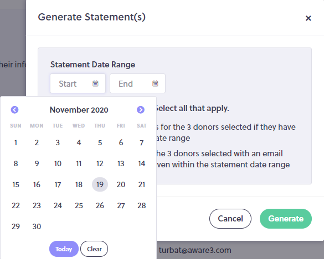Screen dimensions: 324x259
Task: Go to previous month arrow
Action: click(14, 109)
